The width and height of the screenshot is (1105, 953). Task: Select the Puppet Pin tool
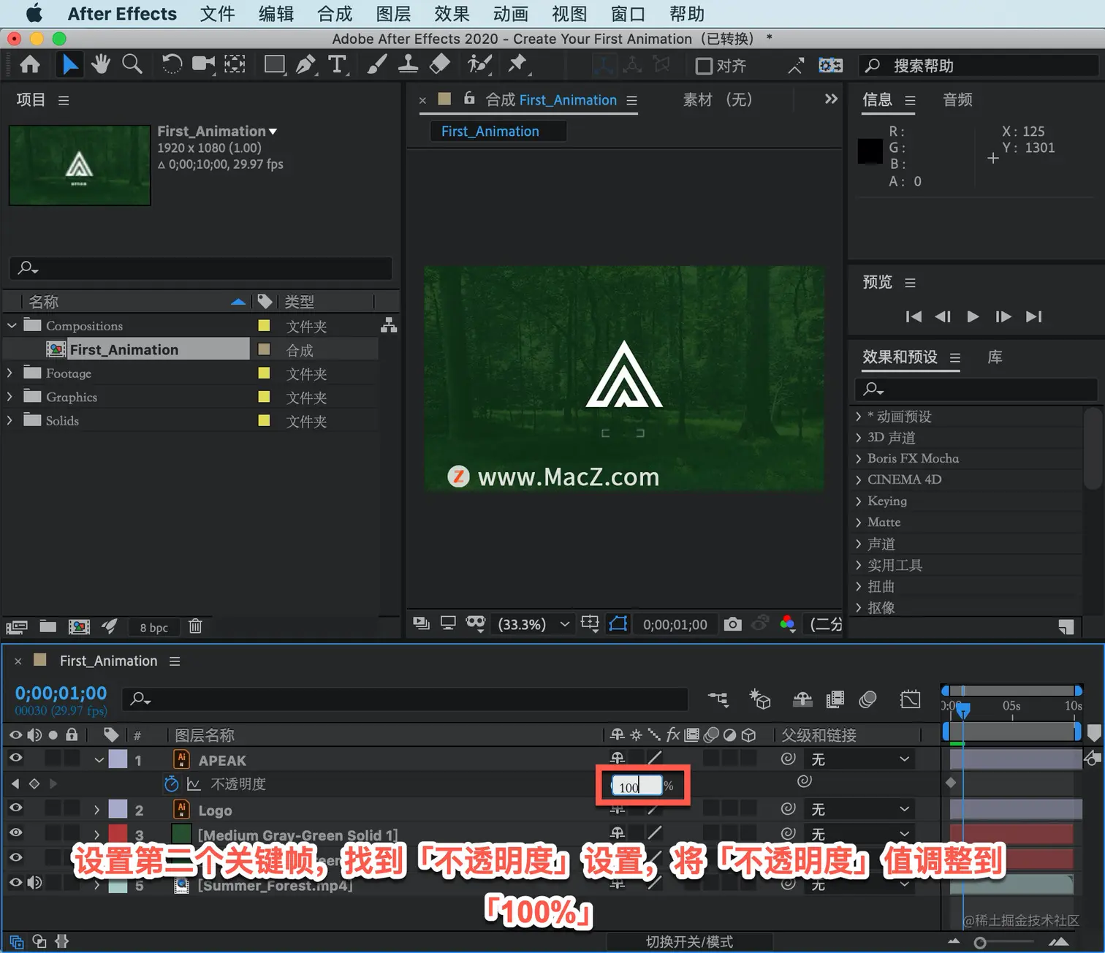pos(517,65)
